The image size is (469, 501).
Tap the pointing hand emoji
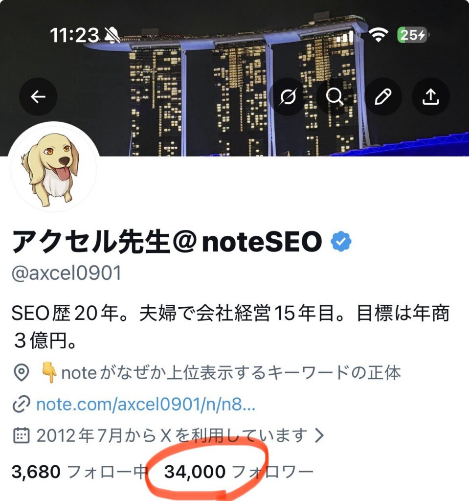[x=49, y=372]
